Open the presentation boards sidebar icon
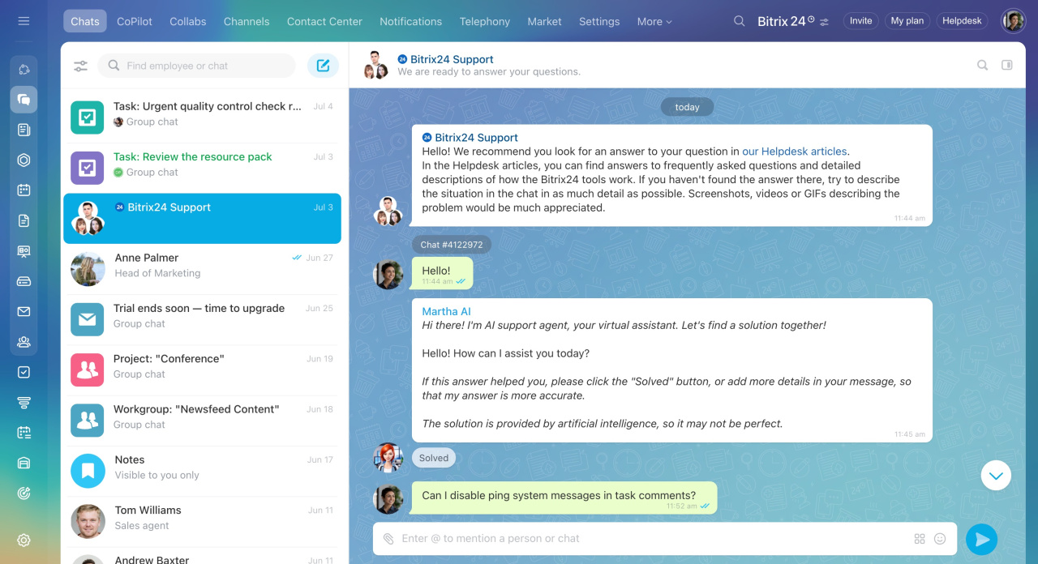1038x564 pixels. tap(24, 251)
